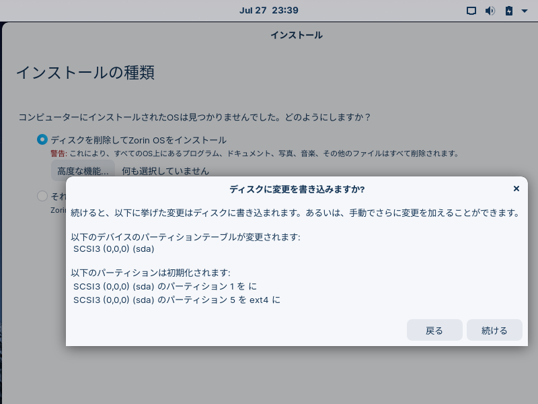The height and width of the screenshot is (404, 538).
Task: Click the 以下のパーティションは初期化されます: heading
Action: tap(151, 273)
